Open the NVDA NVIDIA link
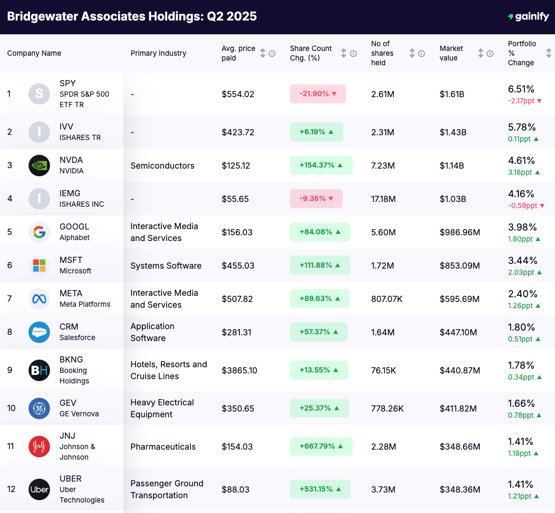This screenshot has width=555, height=513. [x=71, y=165]
